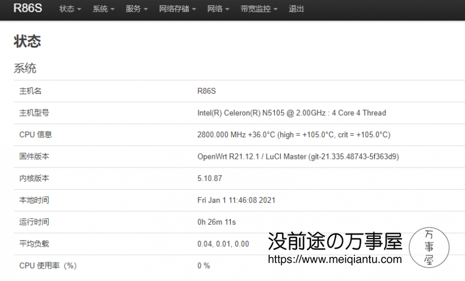
Task: Select load average 0.04, 0.01, 0.00
Action: pos(223,244)
